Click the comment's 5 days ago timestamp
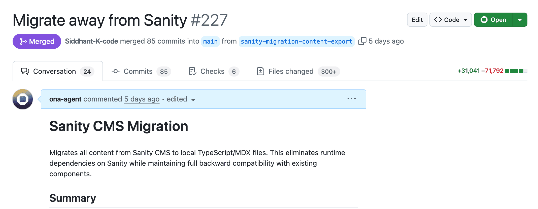Screen dimensions: 538x209 point(142,99)
